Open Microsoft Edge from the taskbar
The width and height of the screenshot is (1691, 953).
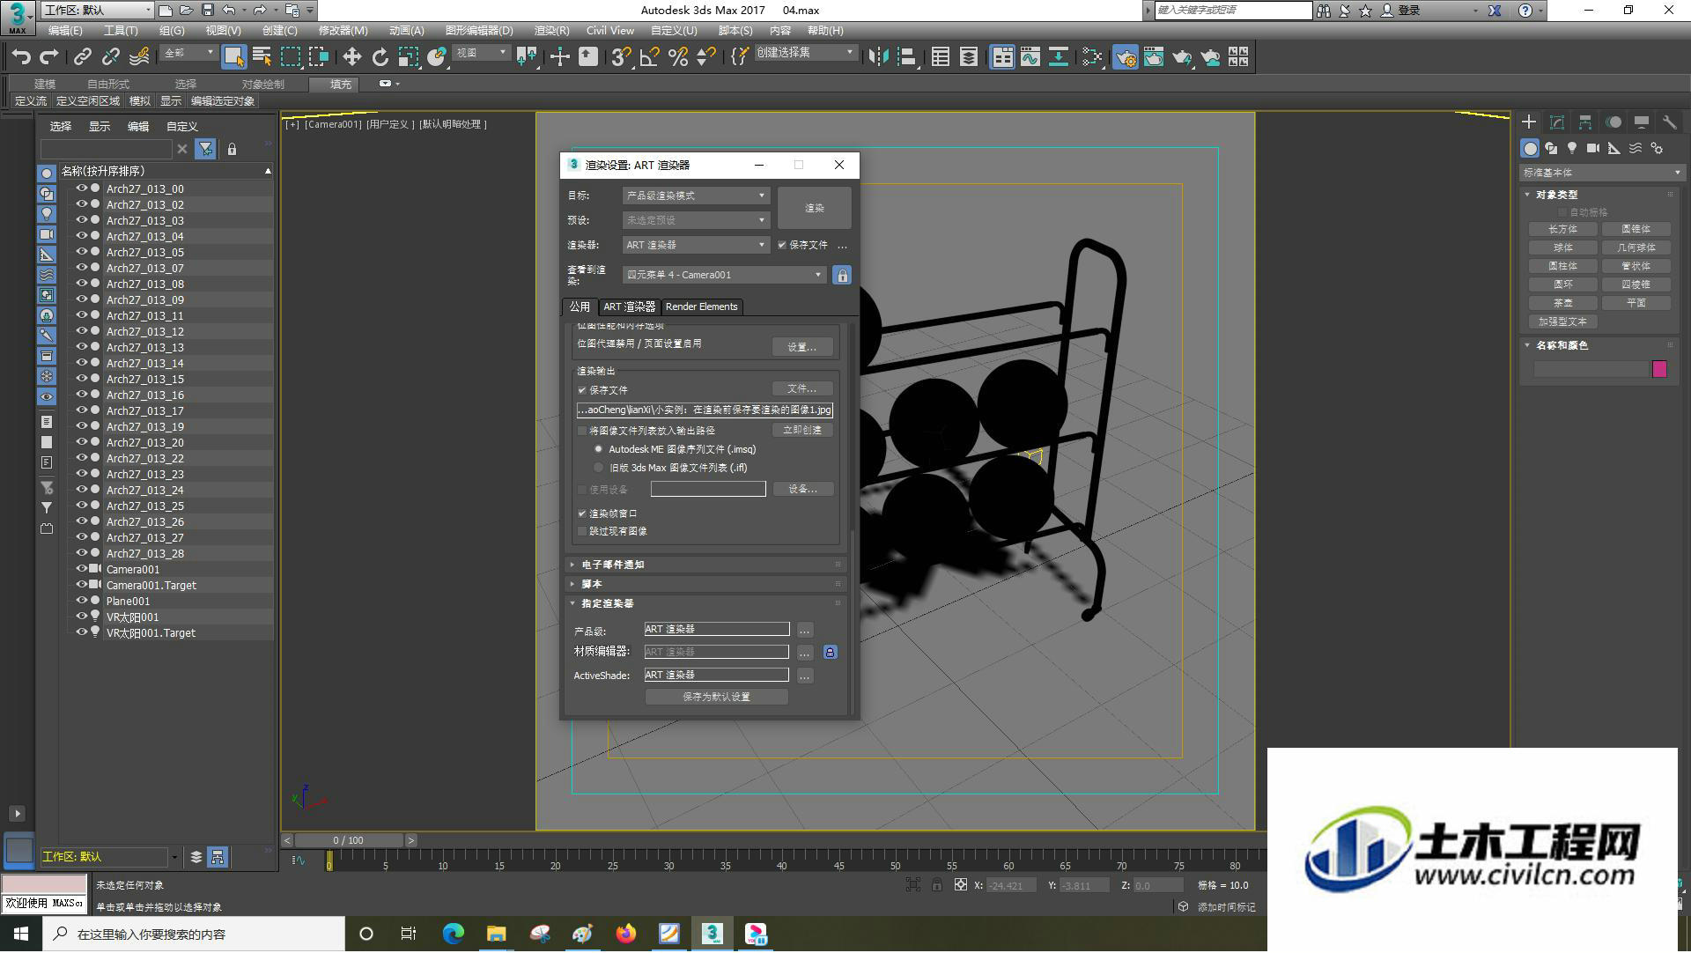[x=454, y=935]
